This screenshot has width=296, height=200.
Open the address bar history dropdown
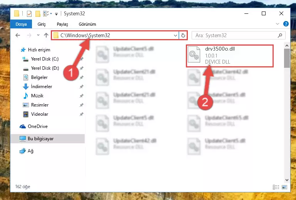(x=176, y=35)
